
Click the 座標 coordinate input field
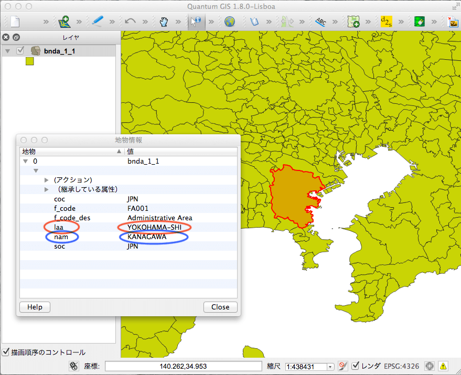point(183,366)
